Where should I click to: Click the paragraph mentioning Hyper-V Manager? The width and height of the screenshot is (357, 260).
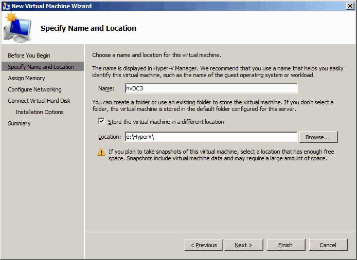pyautogui.click(x=218, y=71)
